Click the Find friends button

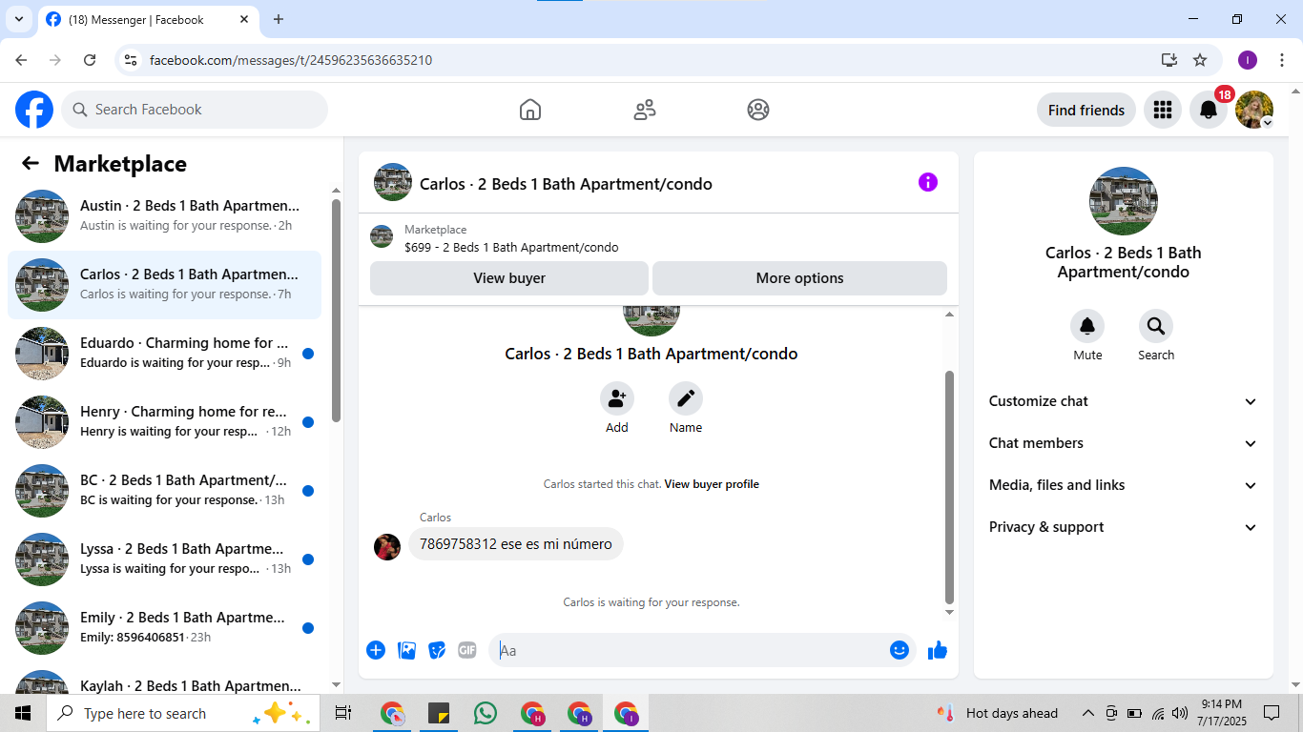1086,110
